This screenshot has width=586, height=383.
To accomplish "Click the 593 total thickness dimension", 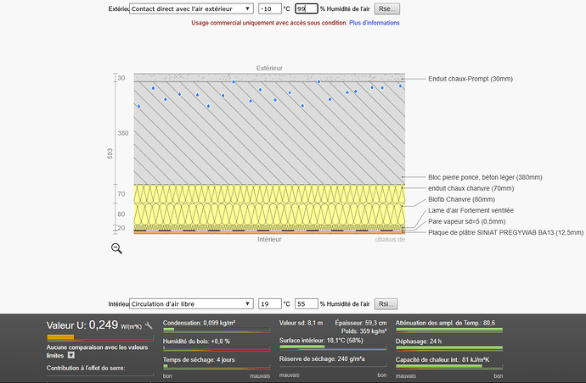I will [x=110, y=153].
